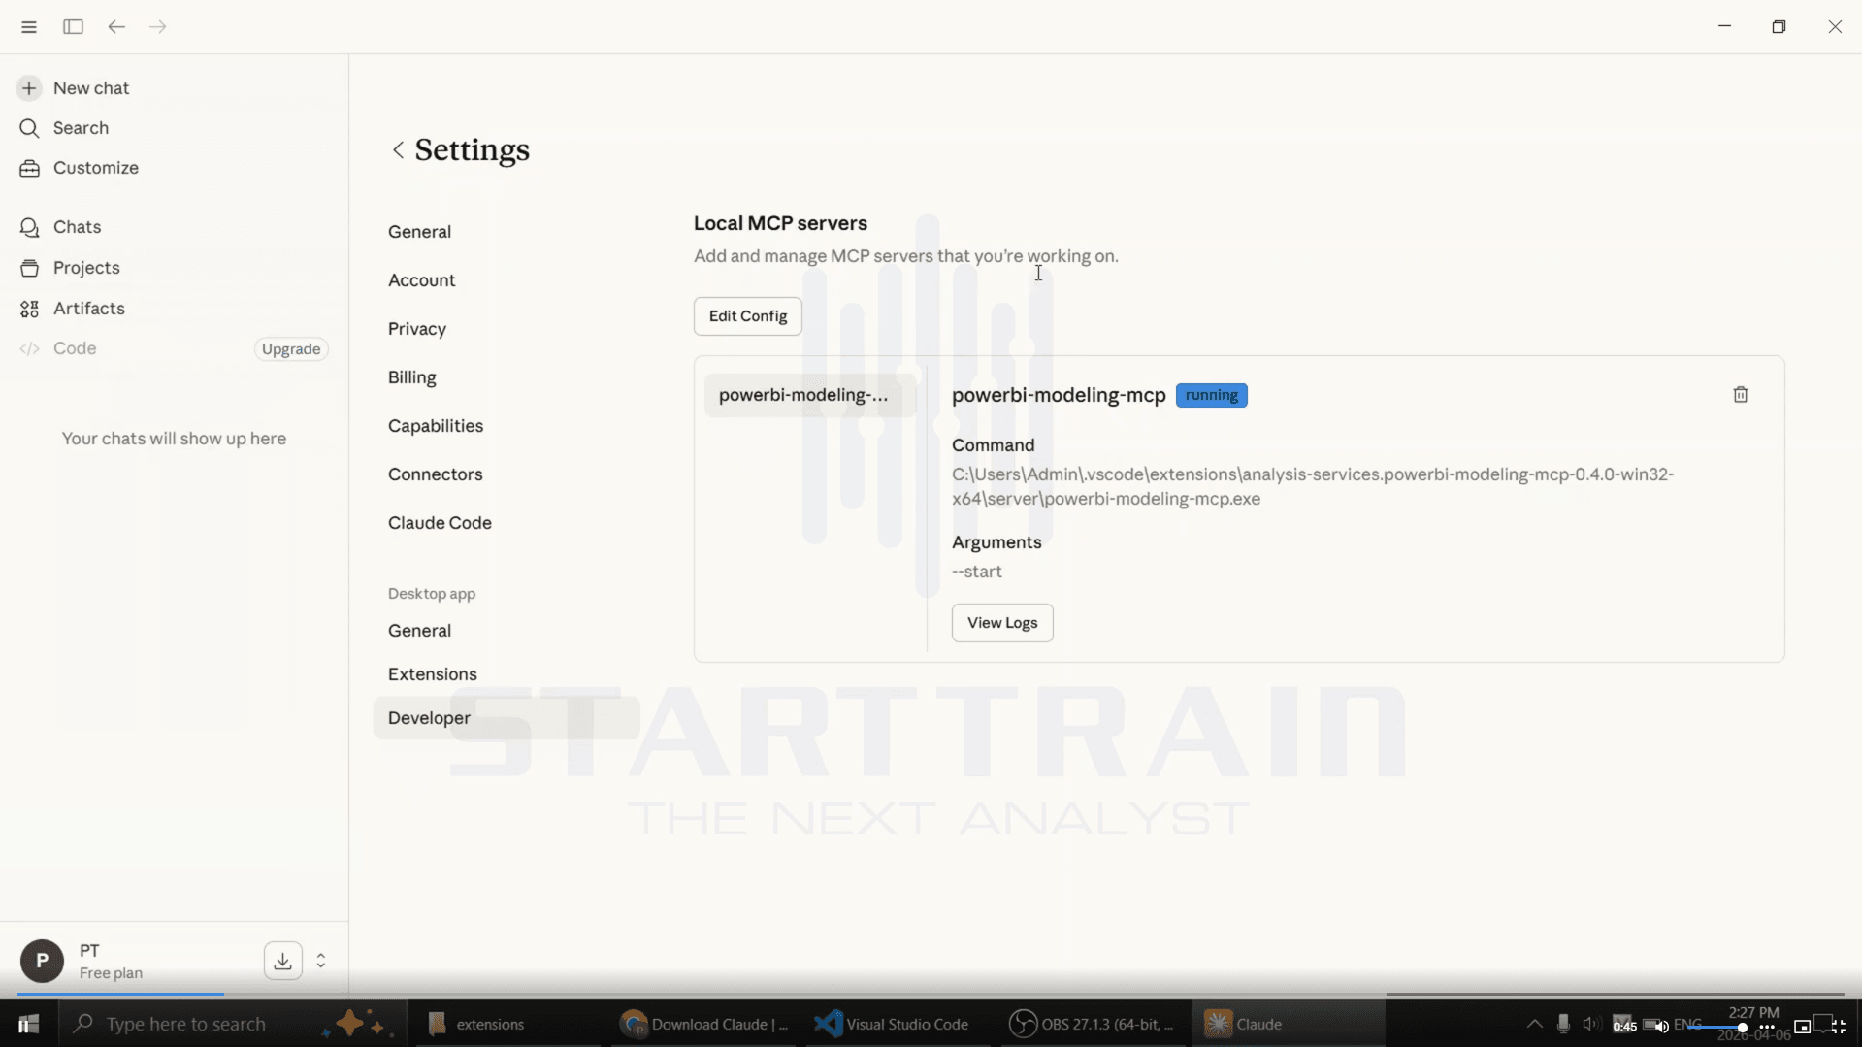This screenshot has width=1862, height=1047.
Task: Open Download Claude browser window in taskbar
Action: point(705,1024)
